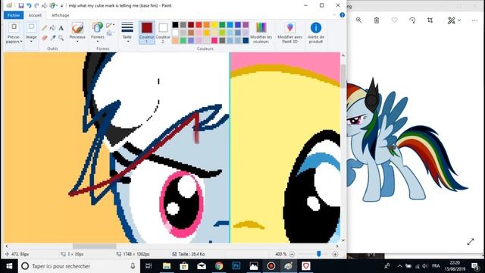This screenshot has width=485, height=273.
Task: Select the Pencil tool in Paint
Action: pyautogui.click(x=44, y=28)
